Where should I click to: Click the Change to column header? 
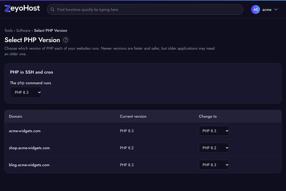click(208, 116)
